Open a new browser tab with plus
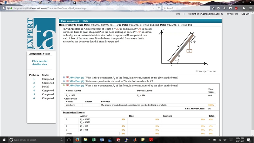The height and width of the screenshot is (143, 254). tap(110, 3)
